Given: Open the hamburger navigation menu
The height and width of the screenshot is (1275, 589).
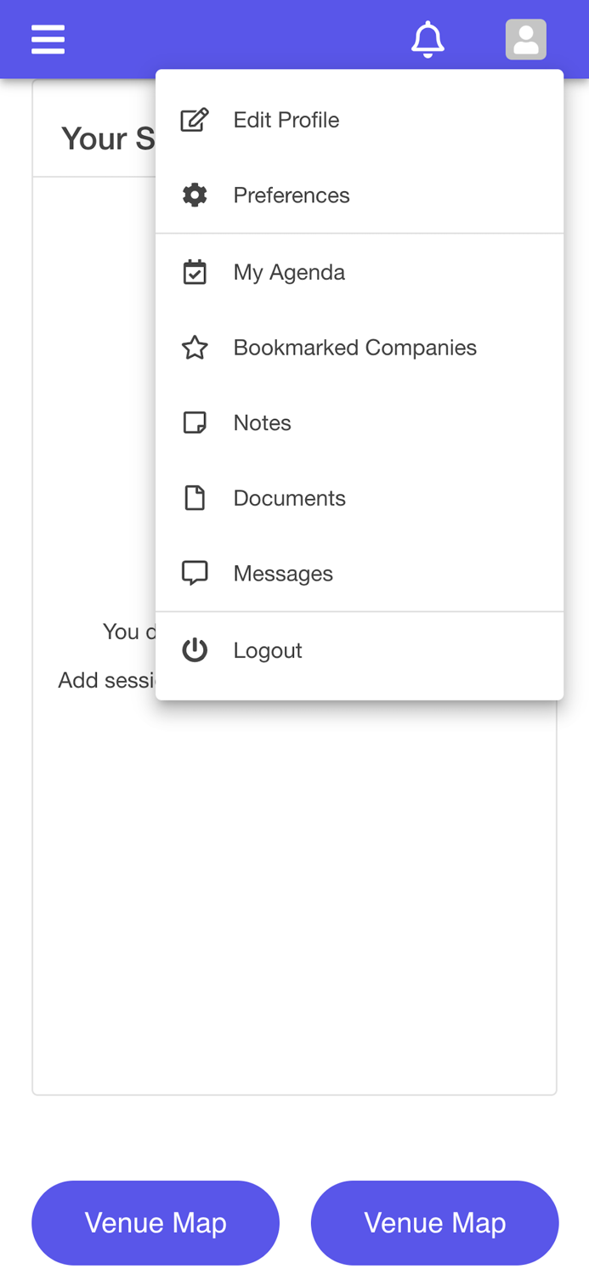Looking at the screenshot, I should pos(48,40).
